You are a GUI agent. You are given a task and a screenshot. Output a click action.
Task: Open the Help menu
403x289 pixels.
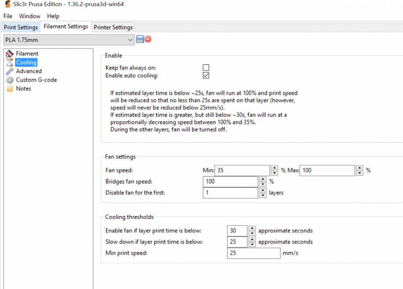click(53, 16)
